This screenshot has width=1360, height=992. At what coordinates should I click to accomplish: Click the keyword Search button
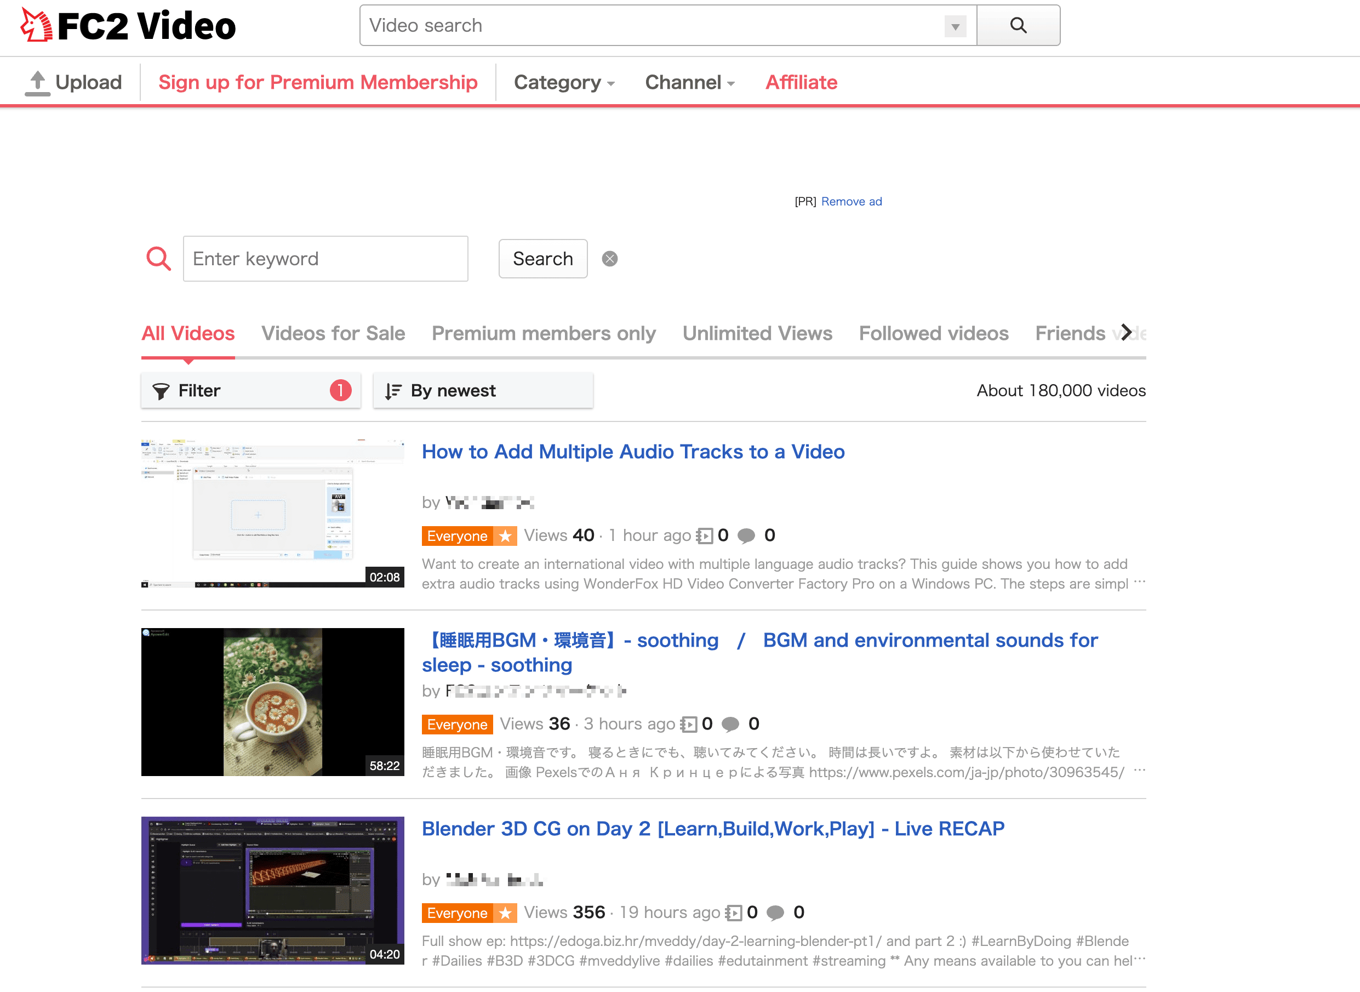click(x=542, y=259)
